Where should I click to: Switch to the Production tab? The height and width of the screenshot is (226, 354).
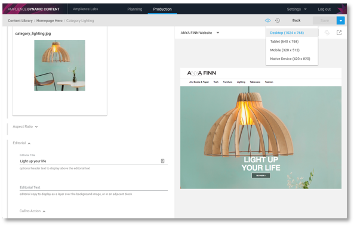162,10
